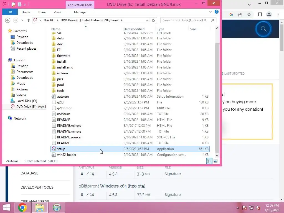This screenshot has width=284, height=213.
Task: Open File Explorer taskbar button
Action: point(40,207)
